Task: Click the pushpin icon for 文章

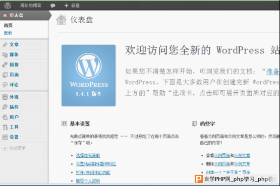Action: click(5, 44)
